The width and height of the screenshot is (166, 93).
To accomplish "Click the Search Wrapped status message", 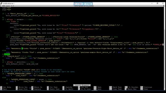I will (x=82, y=85).
